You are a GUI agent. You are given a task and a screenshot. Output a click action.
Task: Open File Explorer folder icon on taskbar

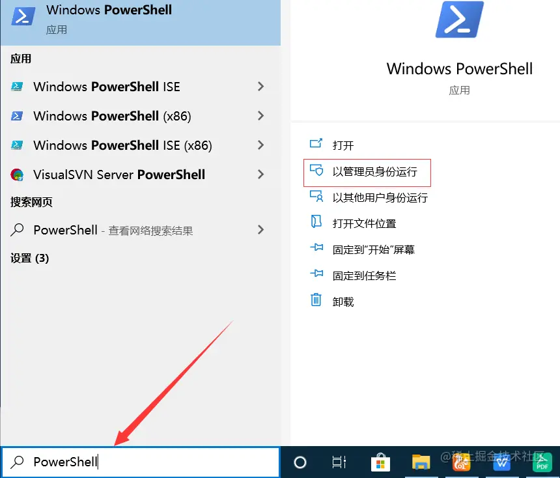[421, 462]
